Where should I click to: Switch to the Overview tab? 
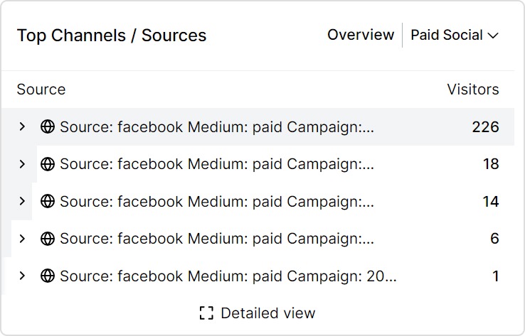(360, 35)
